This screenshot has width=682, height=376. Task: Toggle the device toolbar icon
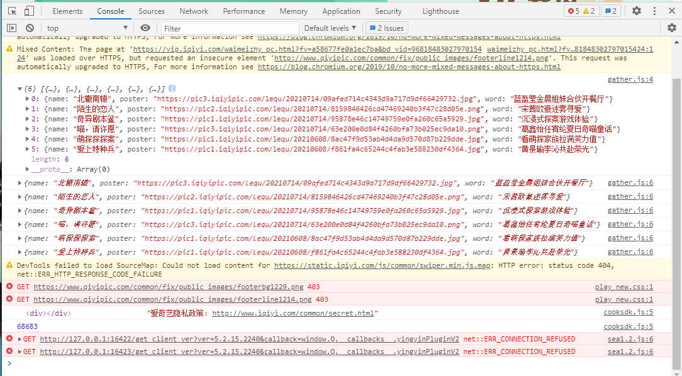point(29,11)
